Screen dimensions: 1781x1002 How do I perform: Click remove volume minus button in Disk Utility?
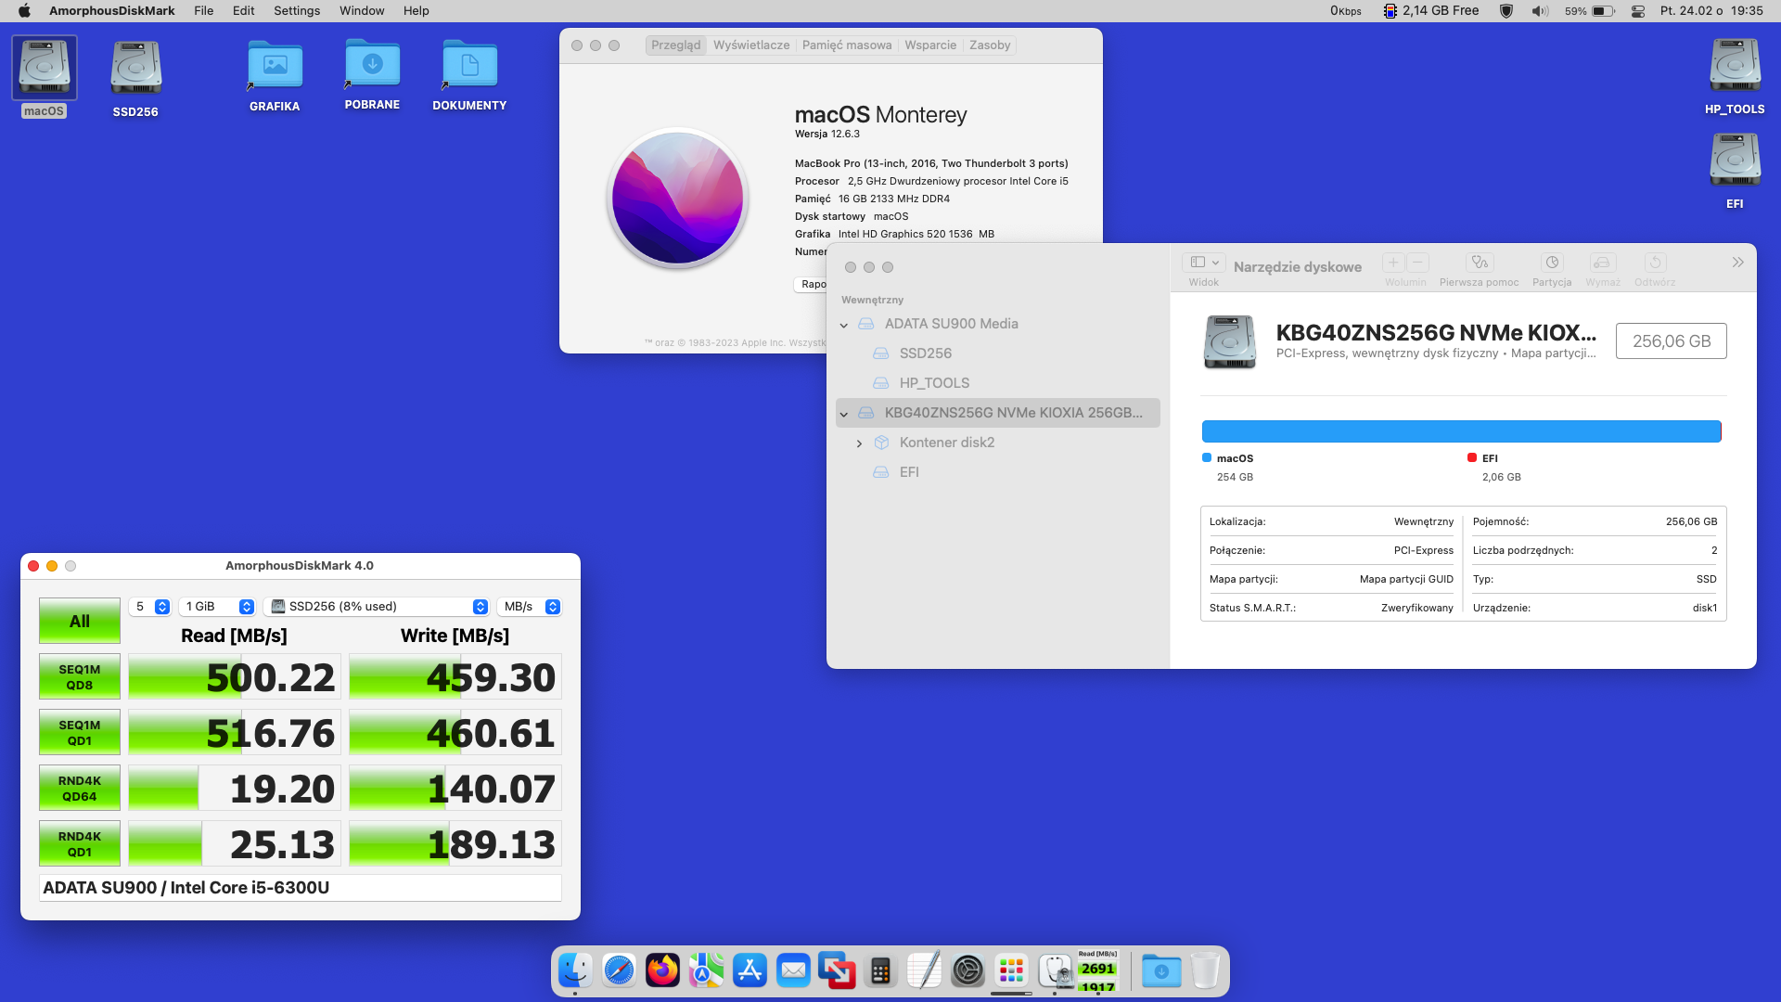coord(1417,263)
